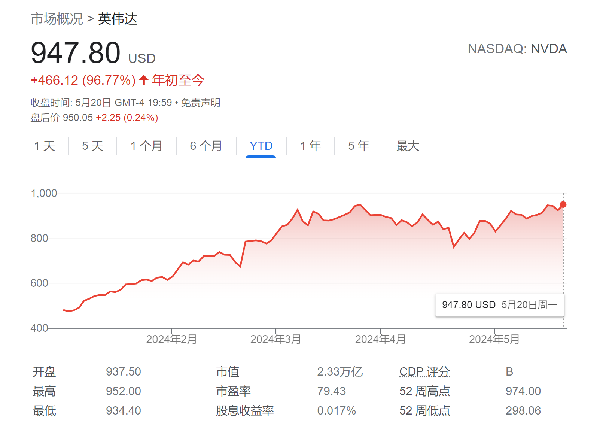Open the 1个月 chart view
Screen dimensions: 609x428
click(x=146, y=146)
